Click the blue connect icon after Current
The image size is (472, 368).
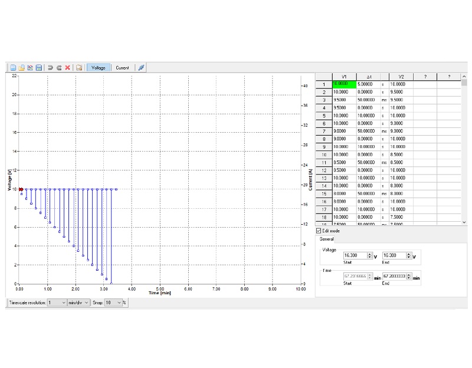142,68
